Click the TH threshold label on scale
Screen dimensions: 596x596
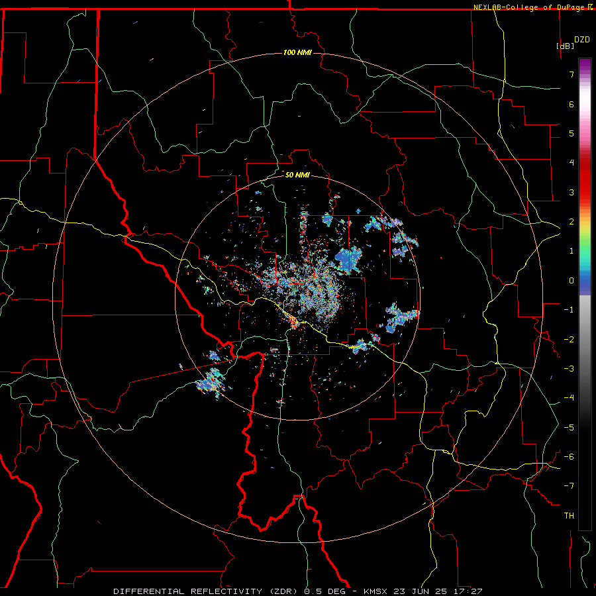(x=569, y=516)
